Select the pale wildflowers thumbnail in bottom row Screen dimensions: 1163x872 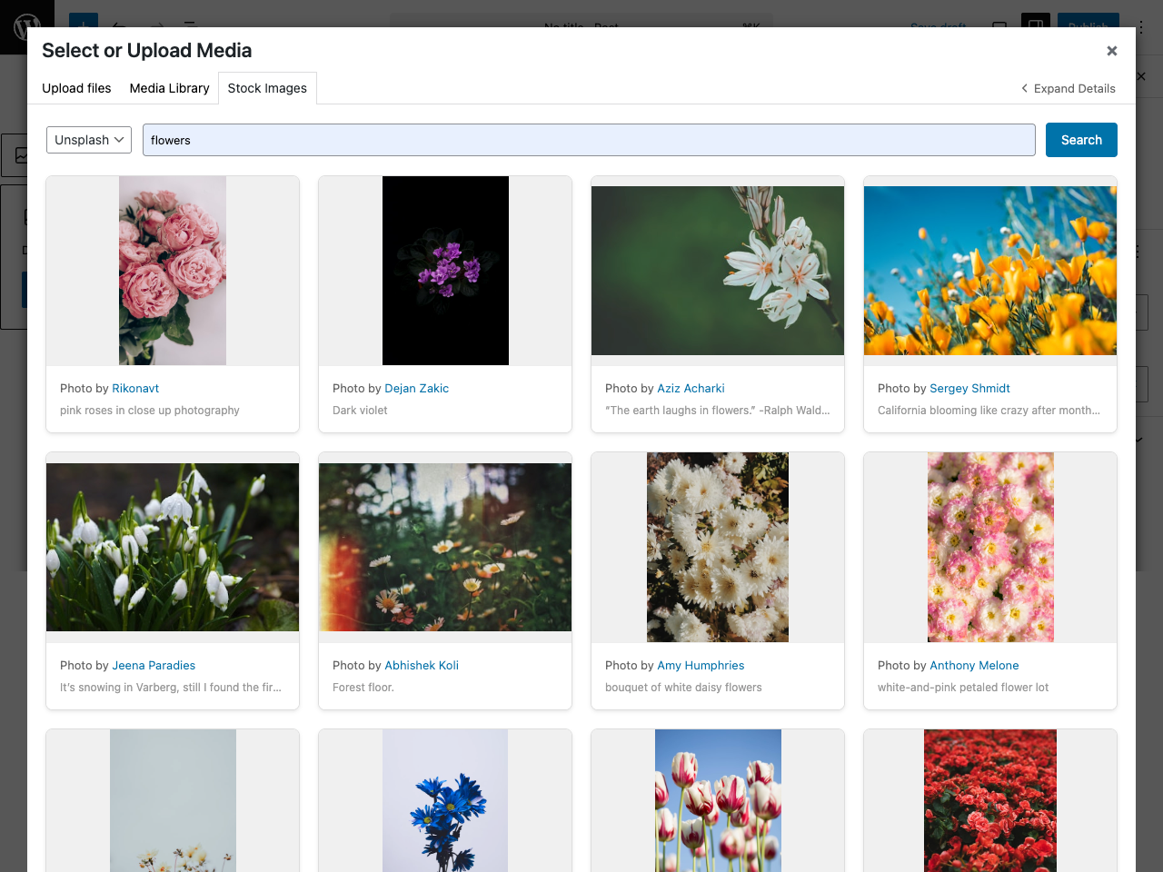click(x=173, y=801)
